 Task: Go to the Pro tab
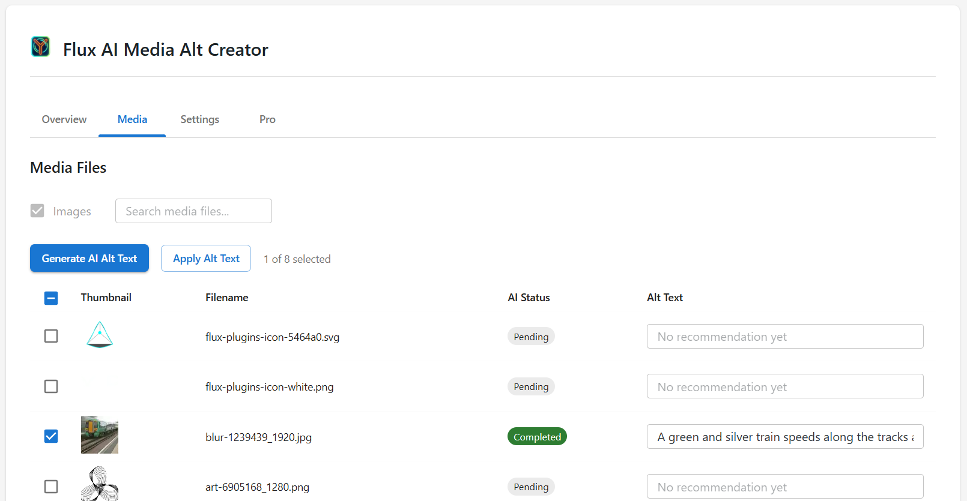tap(267, 119)
